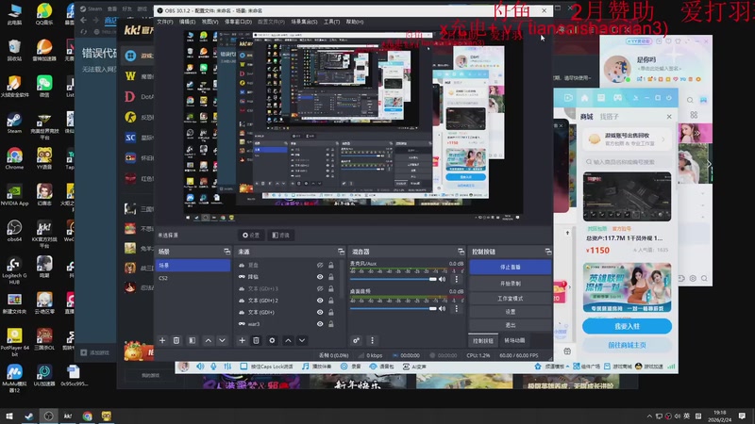755x424 pixels.
Task: Click the blue 我要入驻 button
Action: tap(627, 326)
